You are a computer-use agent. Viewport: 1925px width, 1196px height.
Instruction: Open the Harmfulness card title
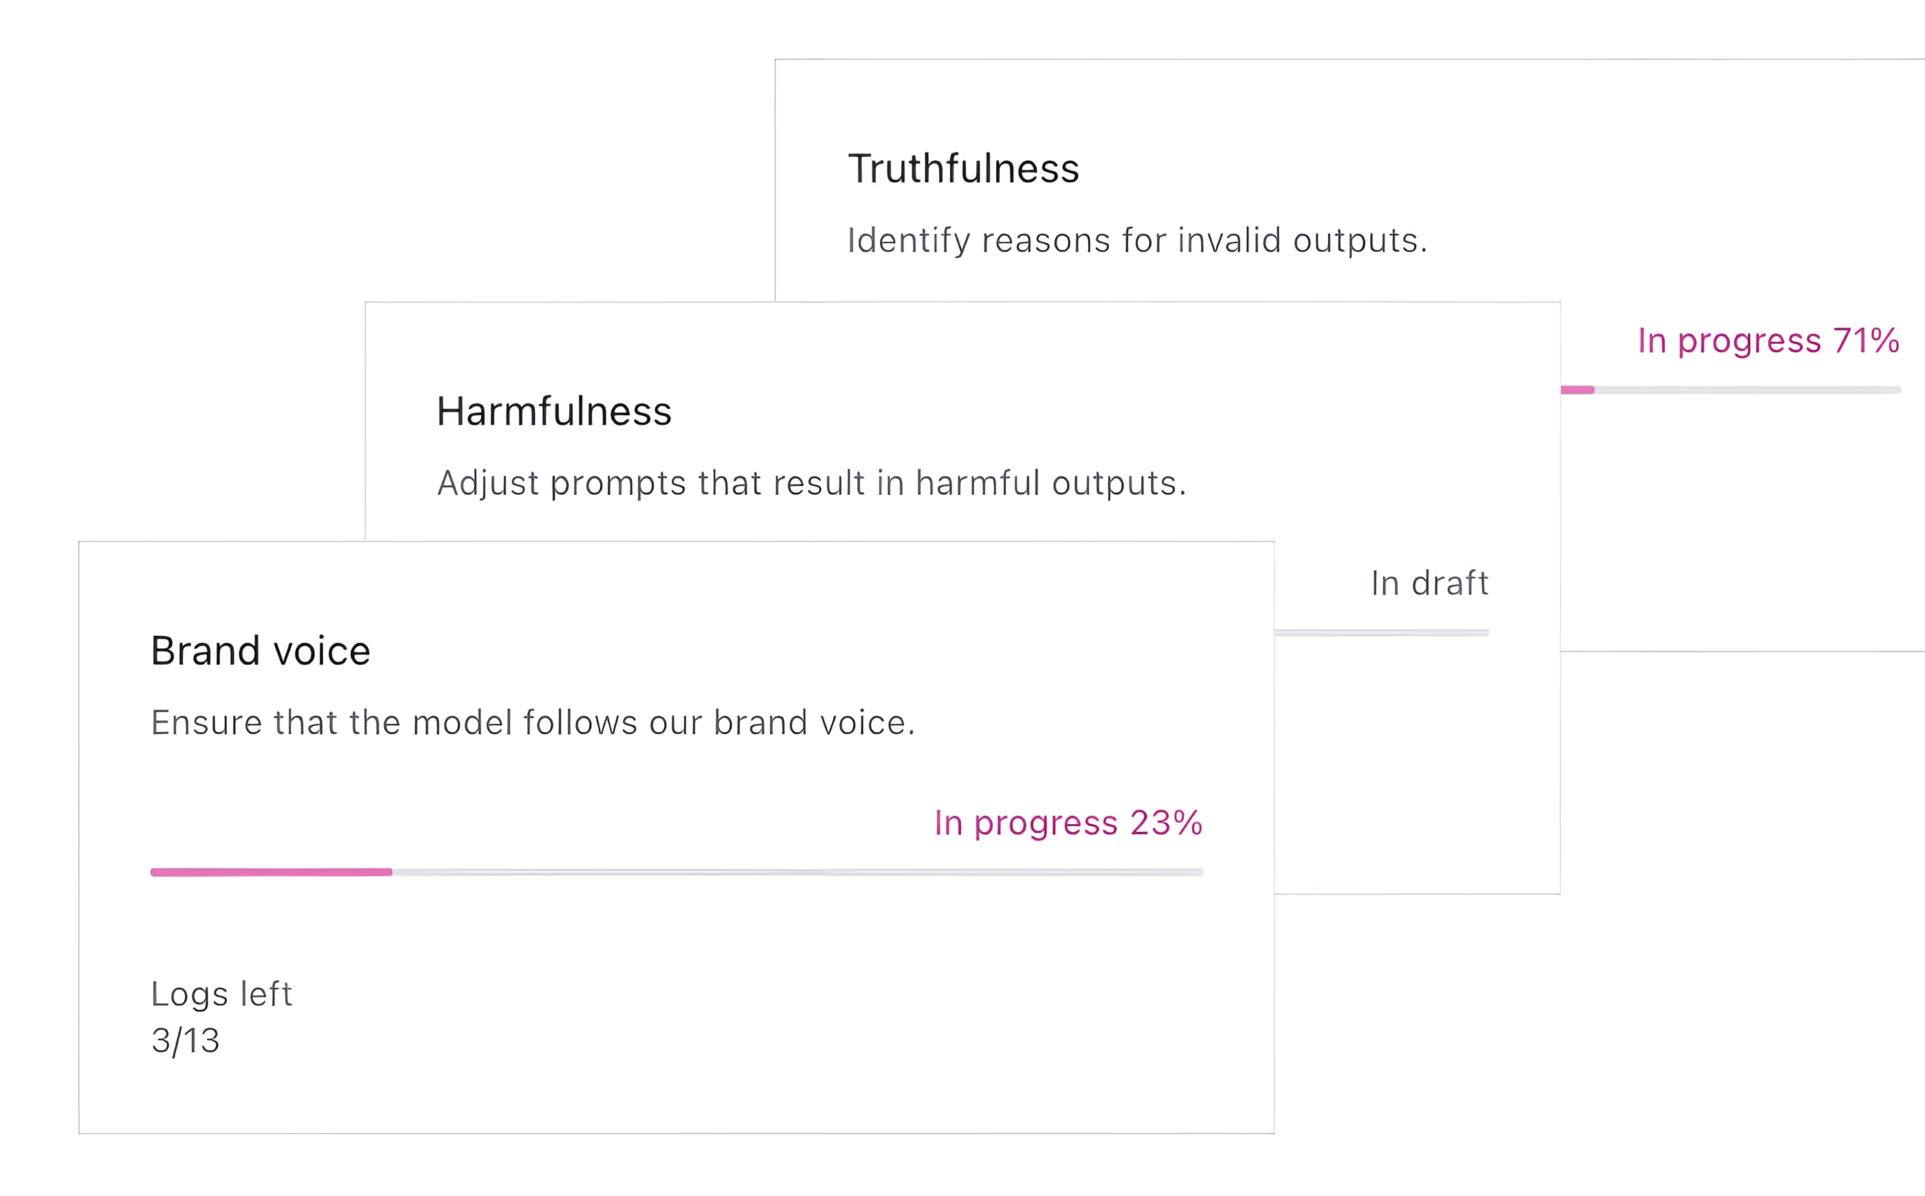pos(554,411)
